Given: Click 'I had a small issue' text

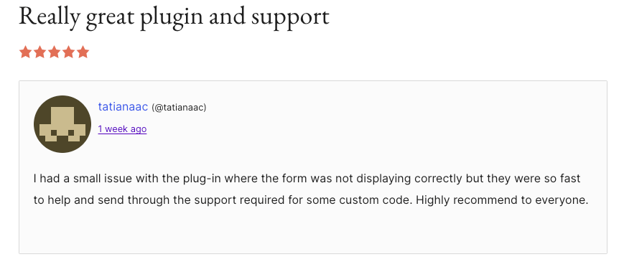Looking at the screenshot, I should [x=83, y=179].
